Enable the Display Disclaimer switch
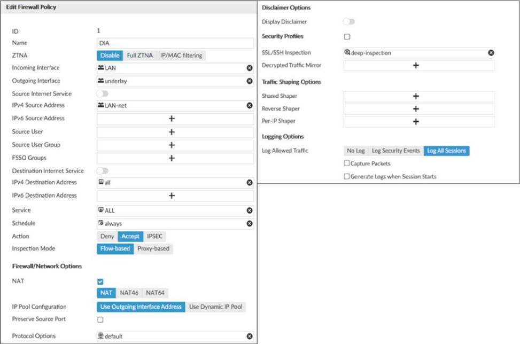 [x=348, y=22]
